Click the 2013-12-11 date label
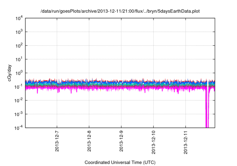237x166 pixels. (186, 143)
